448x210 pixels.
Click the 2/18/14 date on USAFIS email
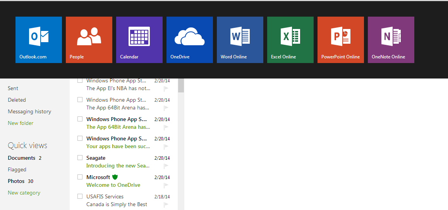tap(162, 196)
